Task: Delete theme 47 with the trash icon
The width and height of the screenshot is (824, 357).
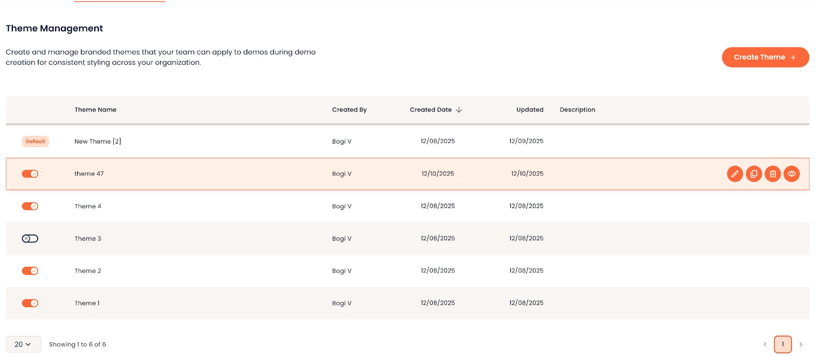Action: coord(772,174)
